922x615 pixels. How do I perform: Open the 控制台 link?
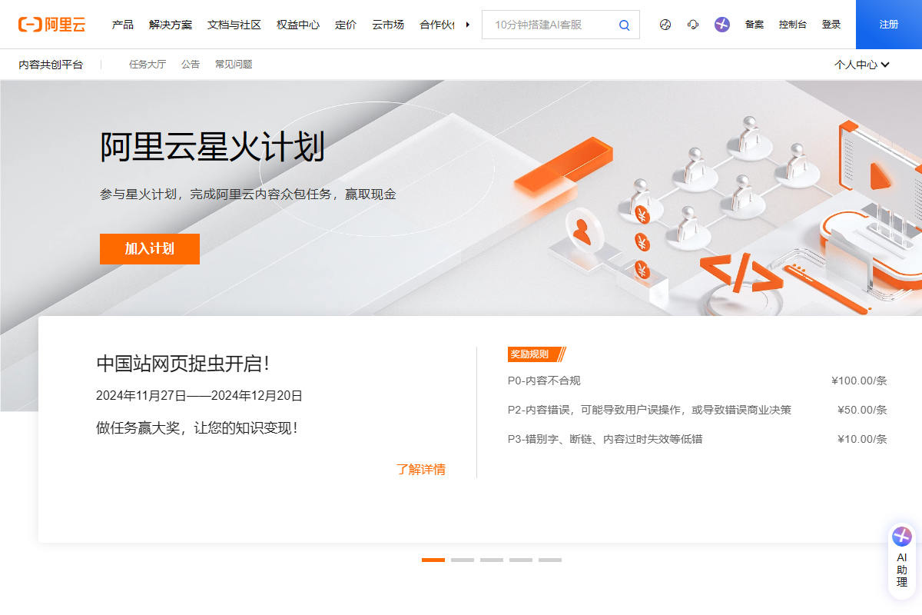pyautogui.click(x=792, y=25)
